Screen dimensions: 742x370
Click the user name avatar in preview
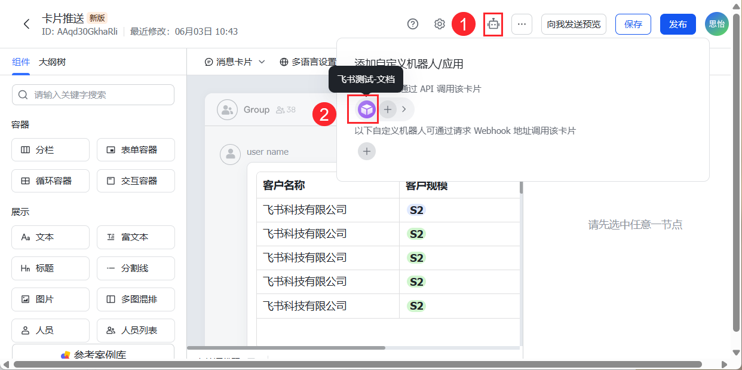point(231,155)
